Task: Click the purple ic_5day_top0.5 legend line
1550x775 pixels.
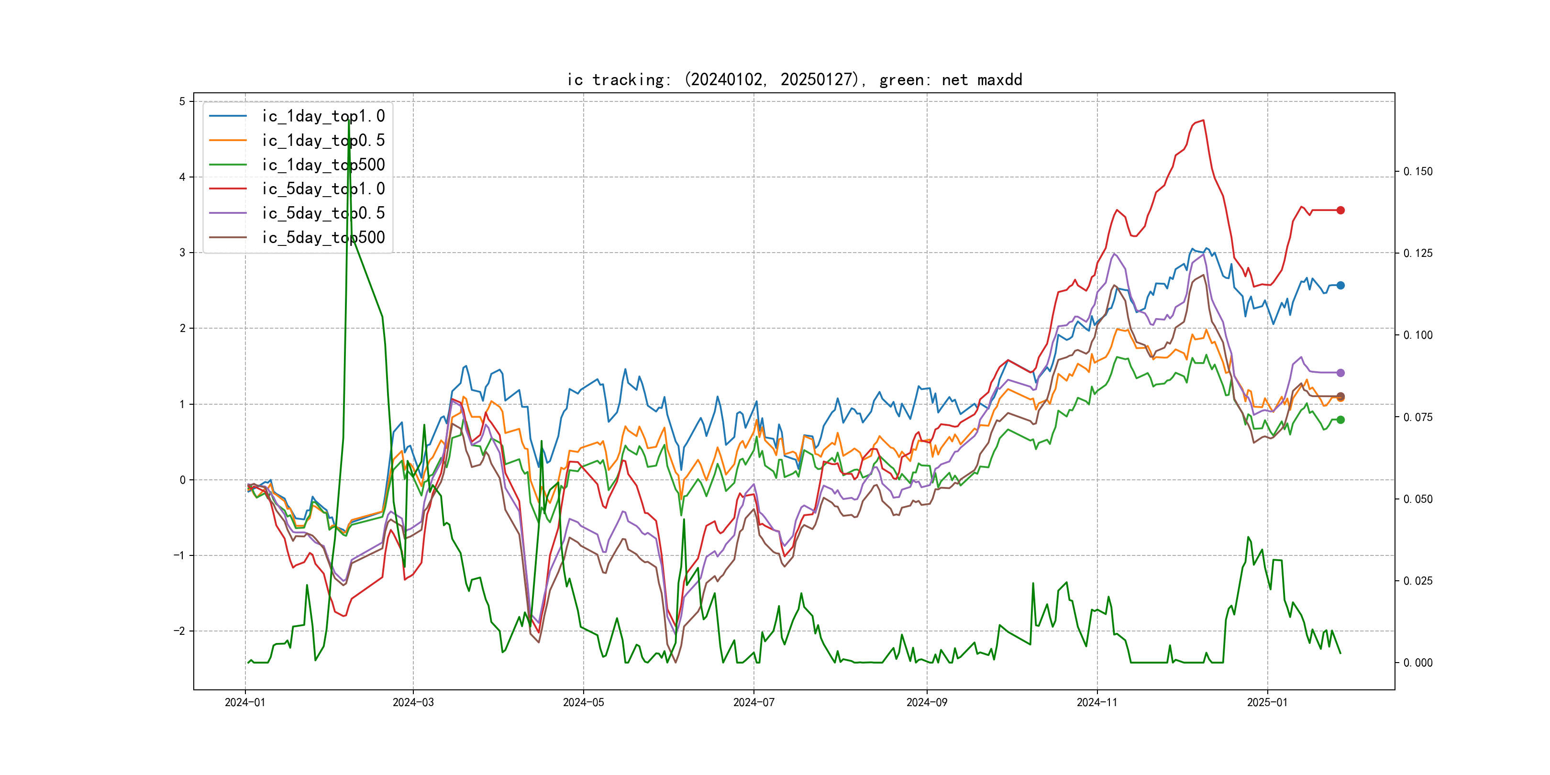Action: 227,213
